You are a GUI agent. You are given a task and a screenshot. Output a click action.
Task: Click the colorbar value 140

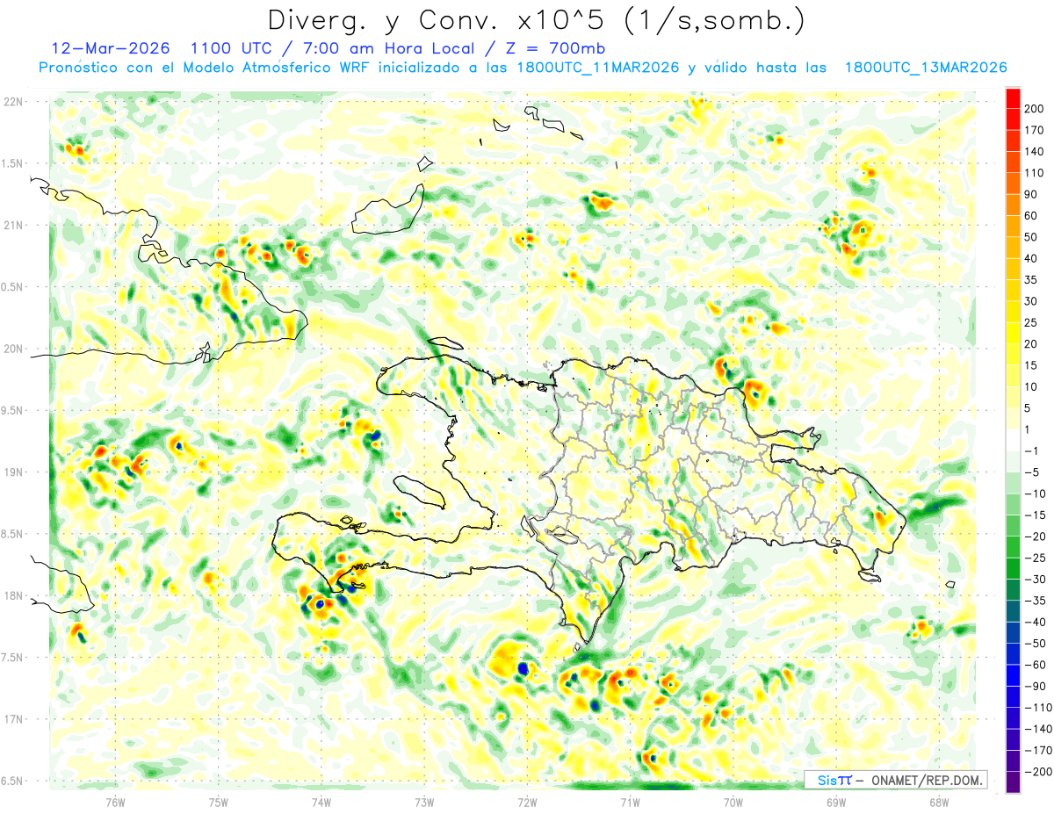tap(1034, 152)
